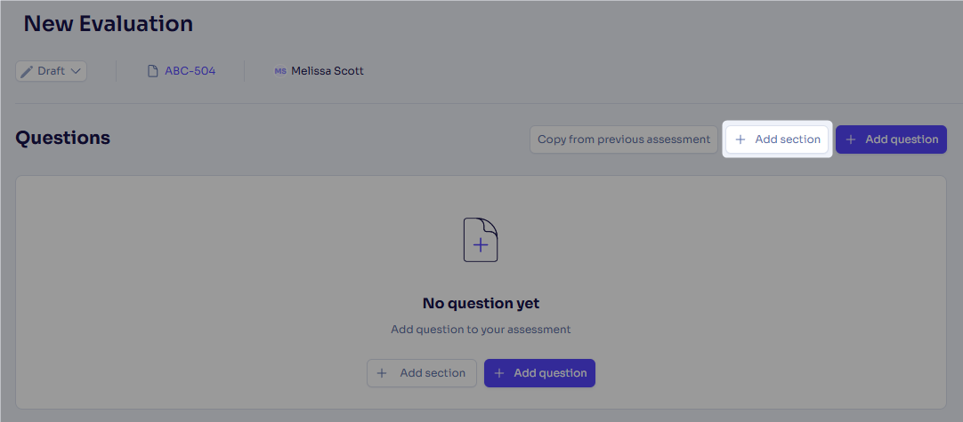The width and height of the screenshot is (963, 422).
Task: Click the No question yet message
Action: point(481,303)
